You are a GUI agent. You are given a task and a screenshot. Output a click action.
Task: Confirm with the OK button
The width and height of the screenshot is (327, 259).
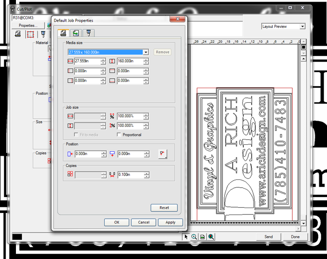[116, 222]
